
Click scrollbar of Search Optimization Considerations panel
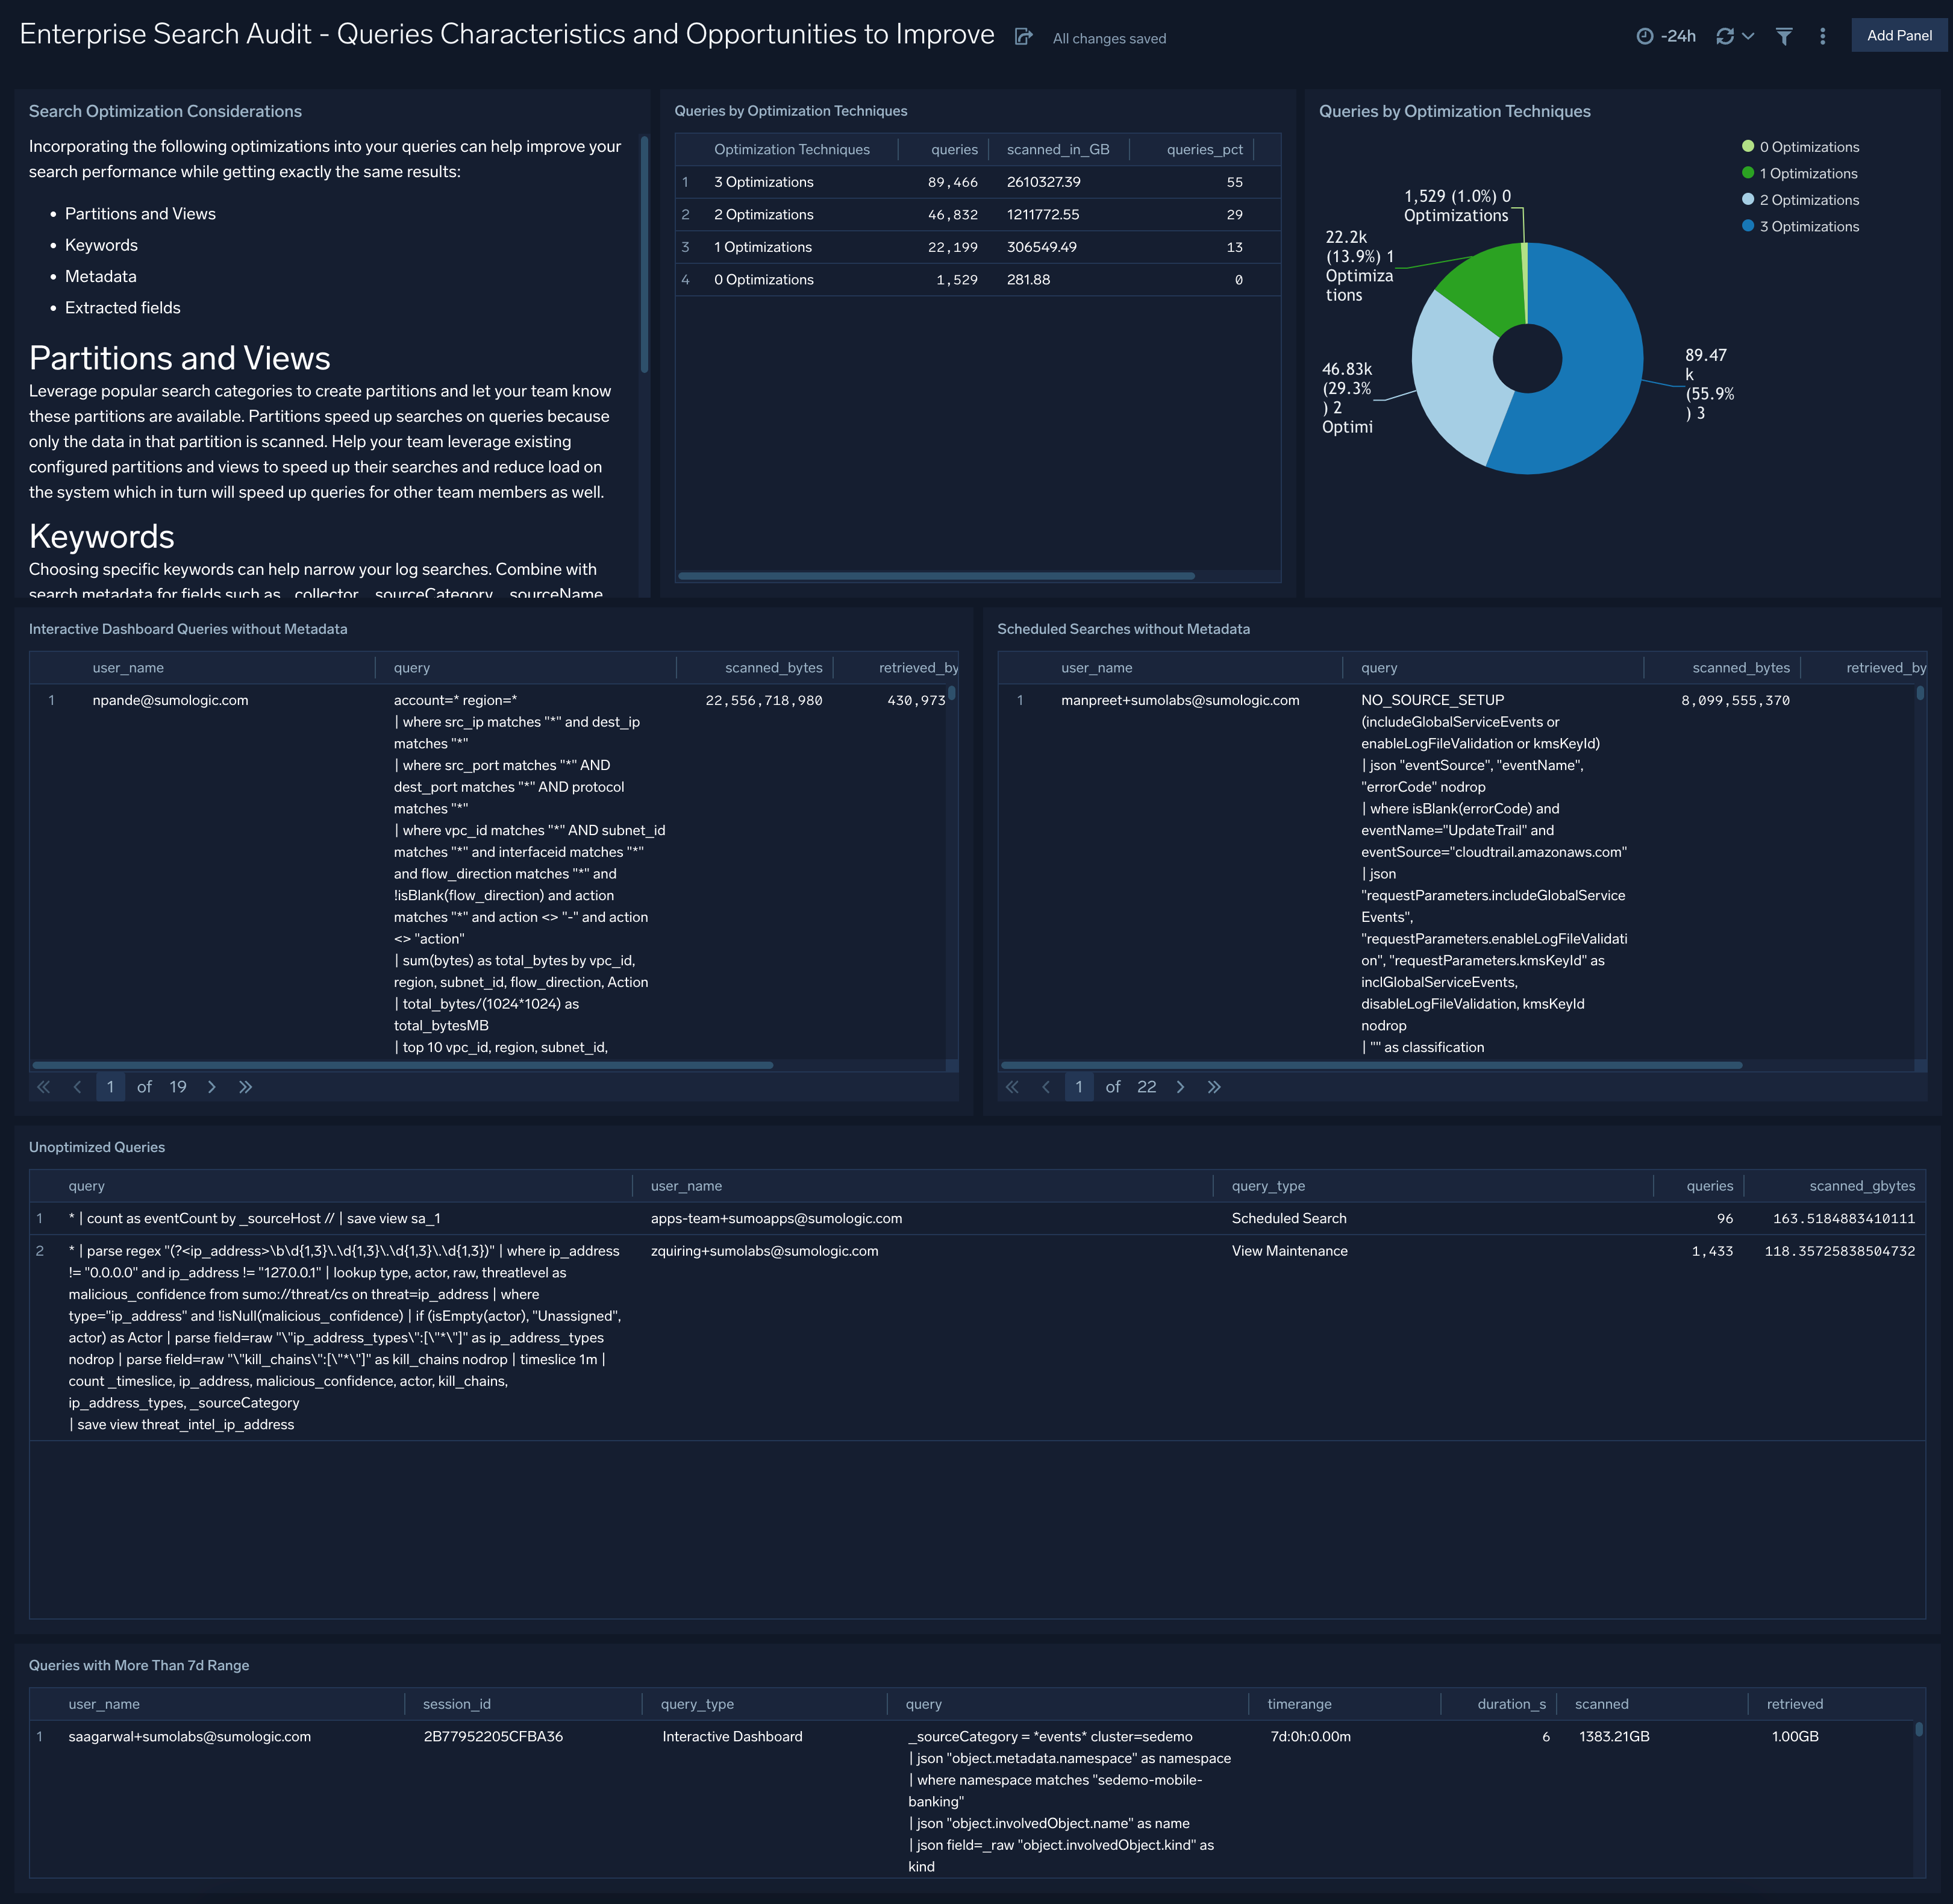pyautogui.click(x=644, y=255)
